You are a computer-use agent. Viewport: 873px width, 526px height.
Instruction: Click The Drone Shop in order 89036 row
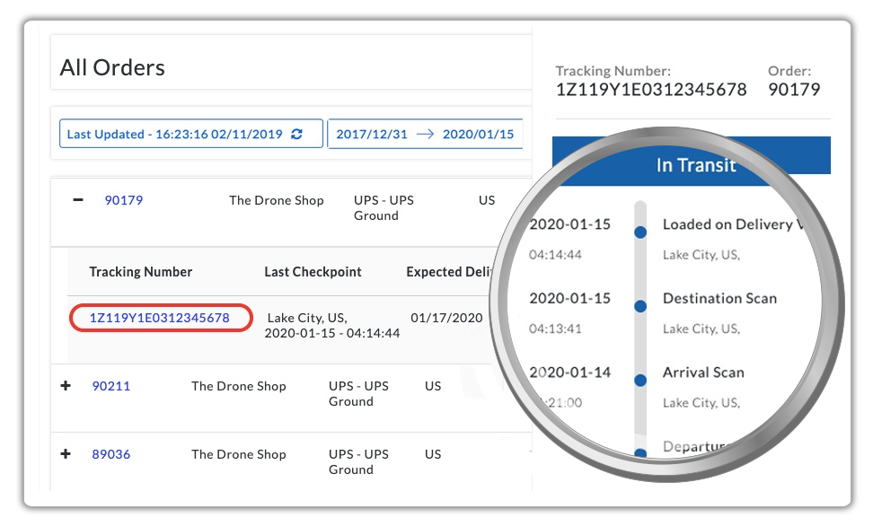(x=238, y=454)
